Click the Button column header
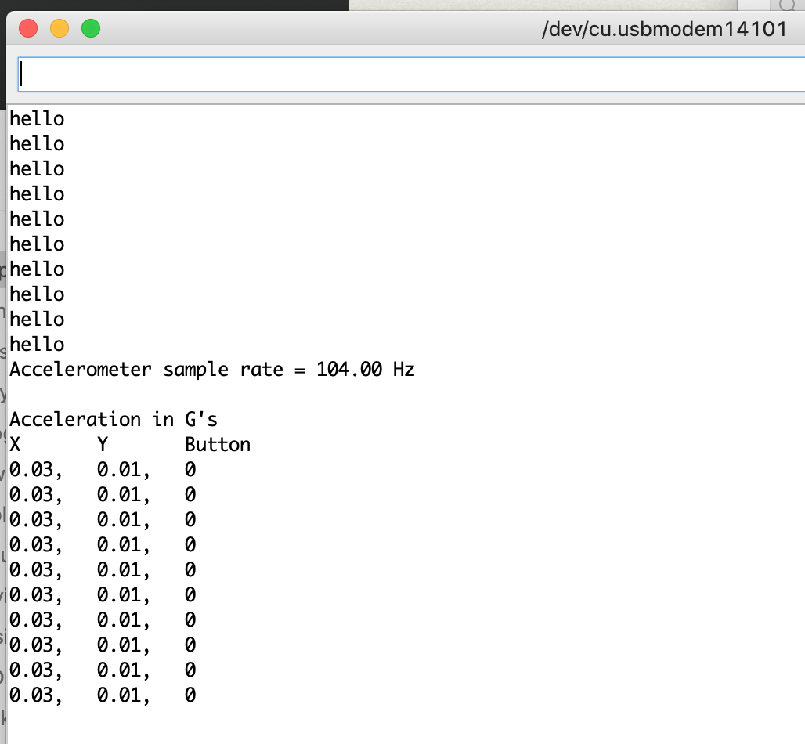Image resolution: width=805 pixels, height=744 pixels. [217, 444]
